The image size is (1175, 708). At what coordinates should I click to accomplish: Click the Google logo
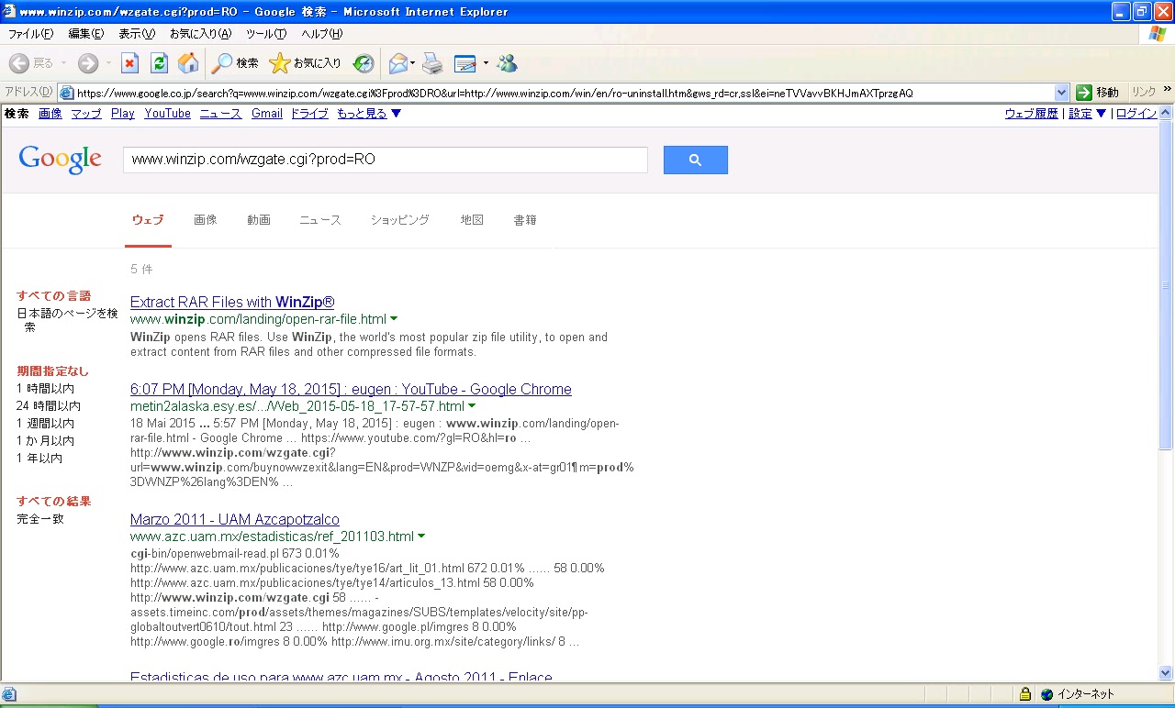tap(60, 160)
